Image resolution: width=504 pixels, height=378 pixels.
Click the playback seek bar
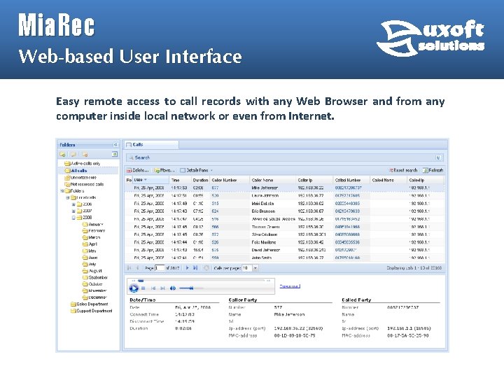[201, 281]
